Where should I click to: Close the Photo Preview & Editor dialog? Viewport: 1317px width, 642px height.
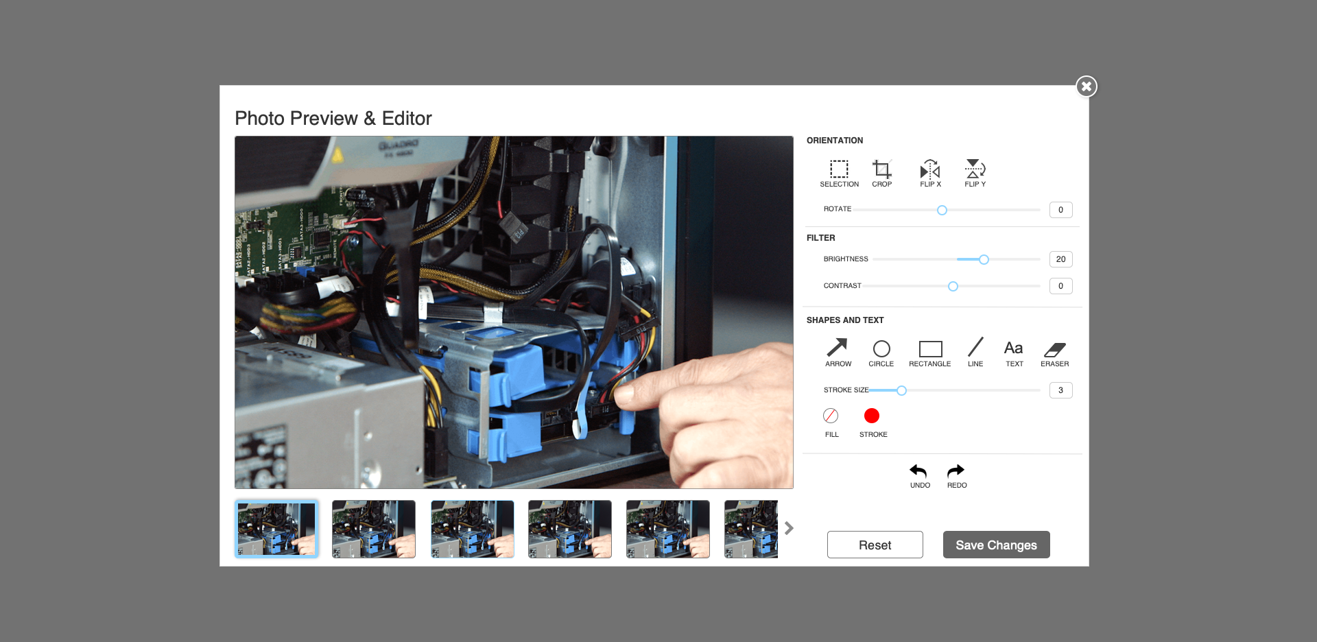click(x=1087, y=86)
